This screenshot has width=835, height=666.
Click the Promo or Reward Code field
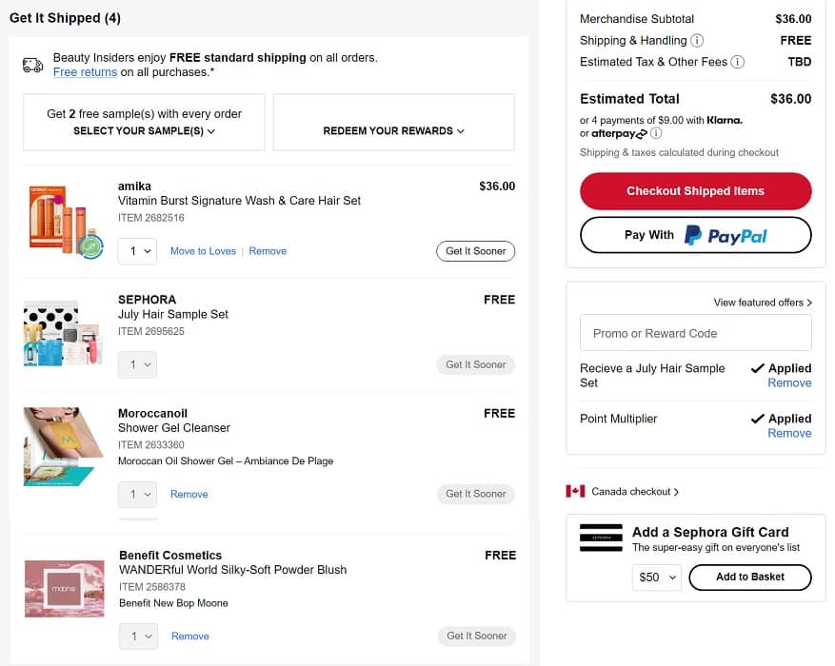point(695,334)
